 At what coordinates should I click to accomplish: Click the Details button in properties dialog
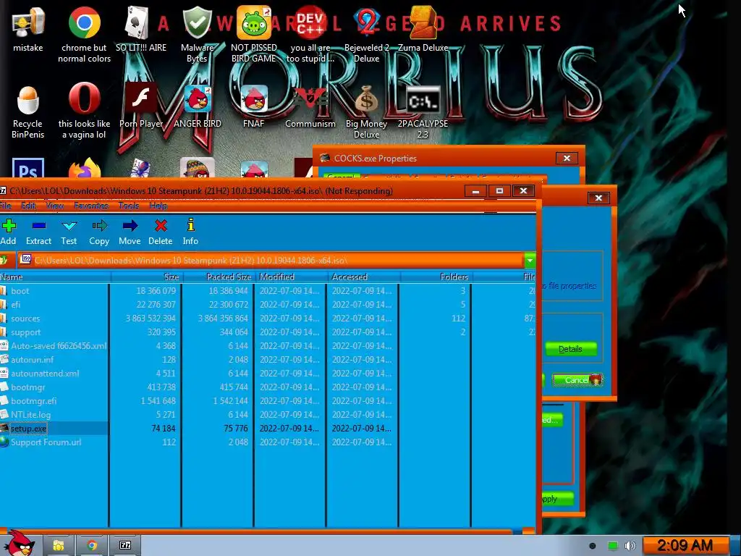[570, 349]
